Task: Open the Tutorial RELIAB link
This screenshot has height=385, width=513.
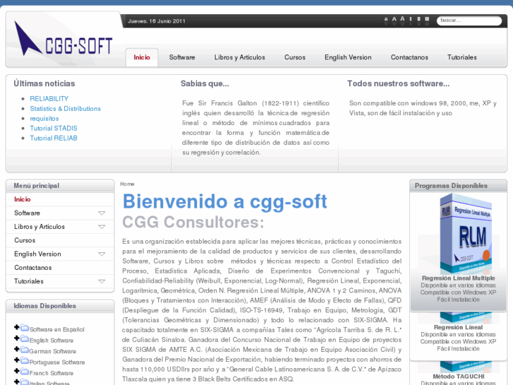Action: coord(54,138)
